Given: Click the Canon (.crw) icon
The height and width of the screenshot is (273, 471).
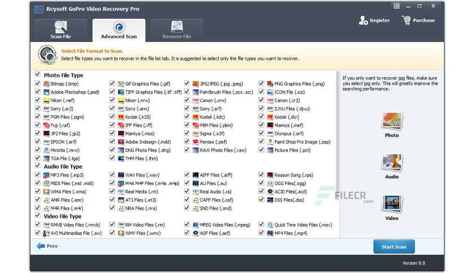Looking at the screenshot, I should (x=195, y=100).
